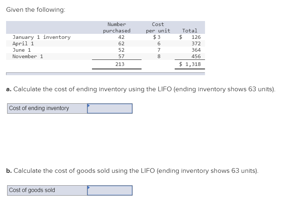Click the 213 total units cell

pos(120,64)
